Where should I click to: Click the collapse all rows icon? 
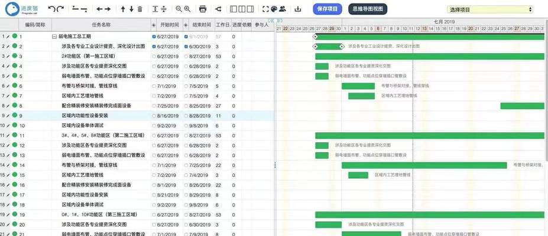(x=164, y=9)
